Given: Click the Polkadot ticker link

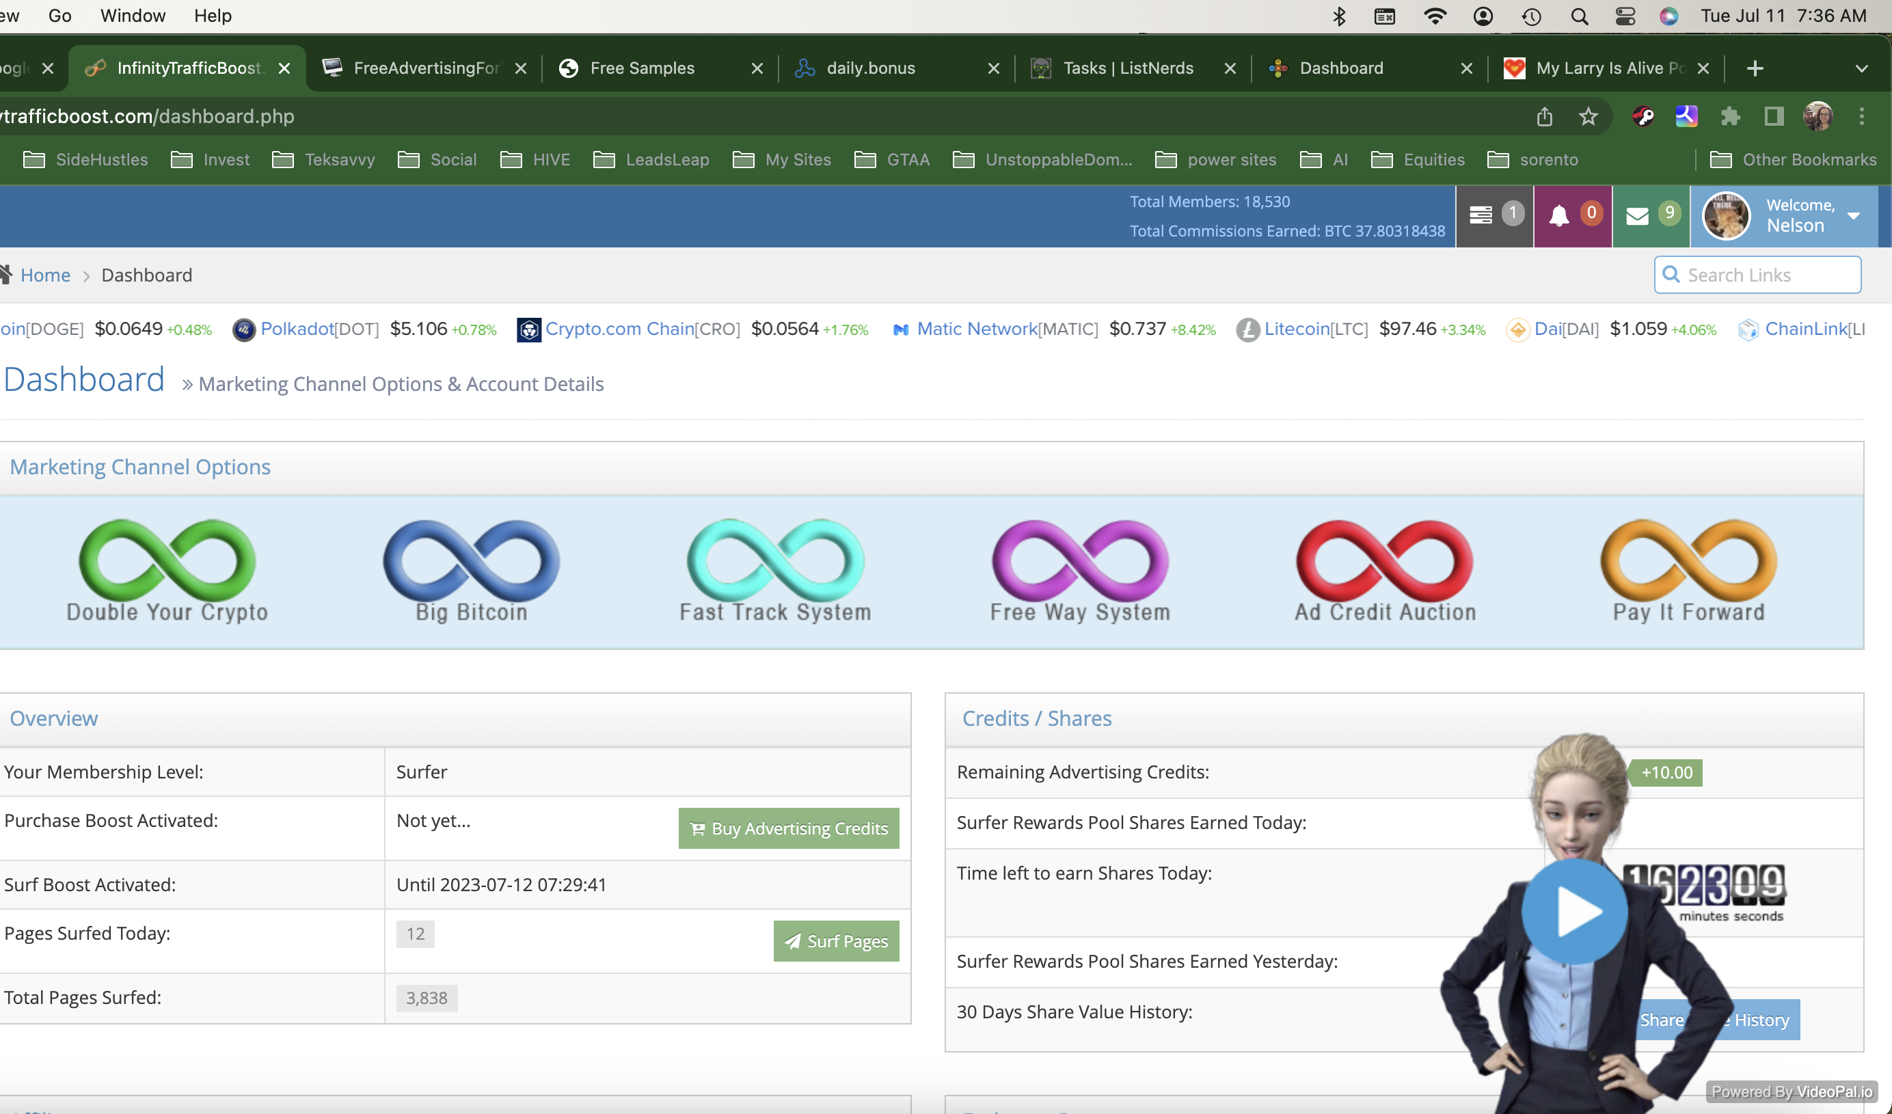Looking at the screenshot, I should [x=297, y=329].
